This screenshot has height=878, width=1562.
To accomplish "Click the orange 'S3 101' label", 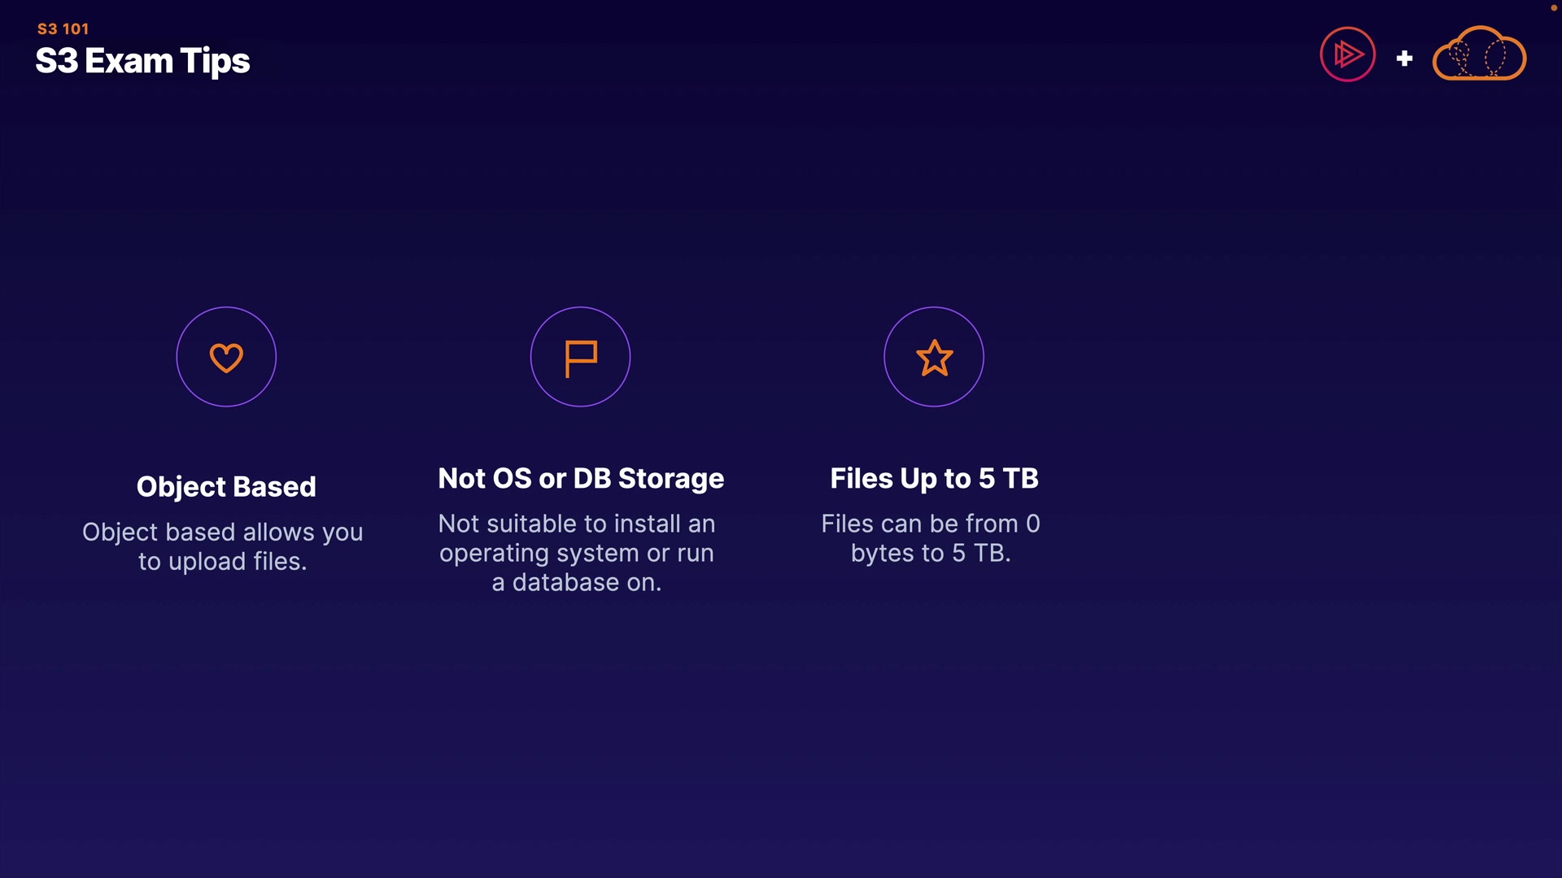I will [x=63, y=29].
